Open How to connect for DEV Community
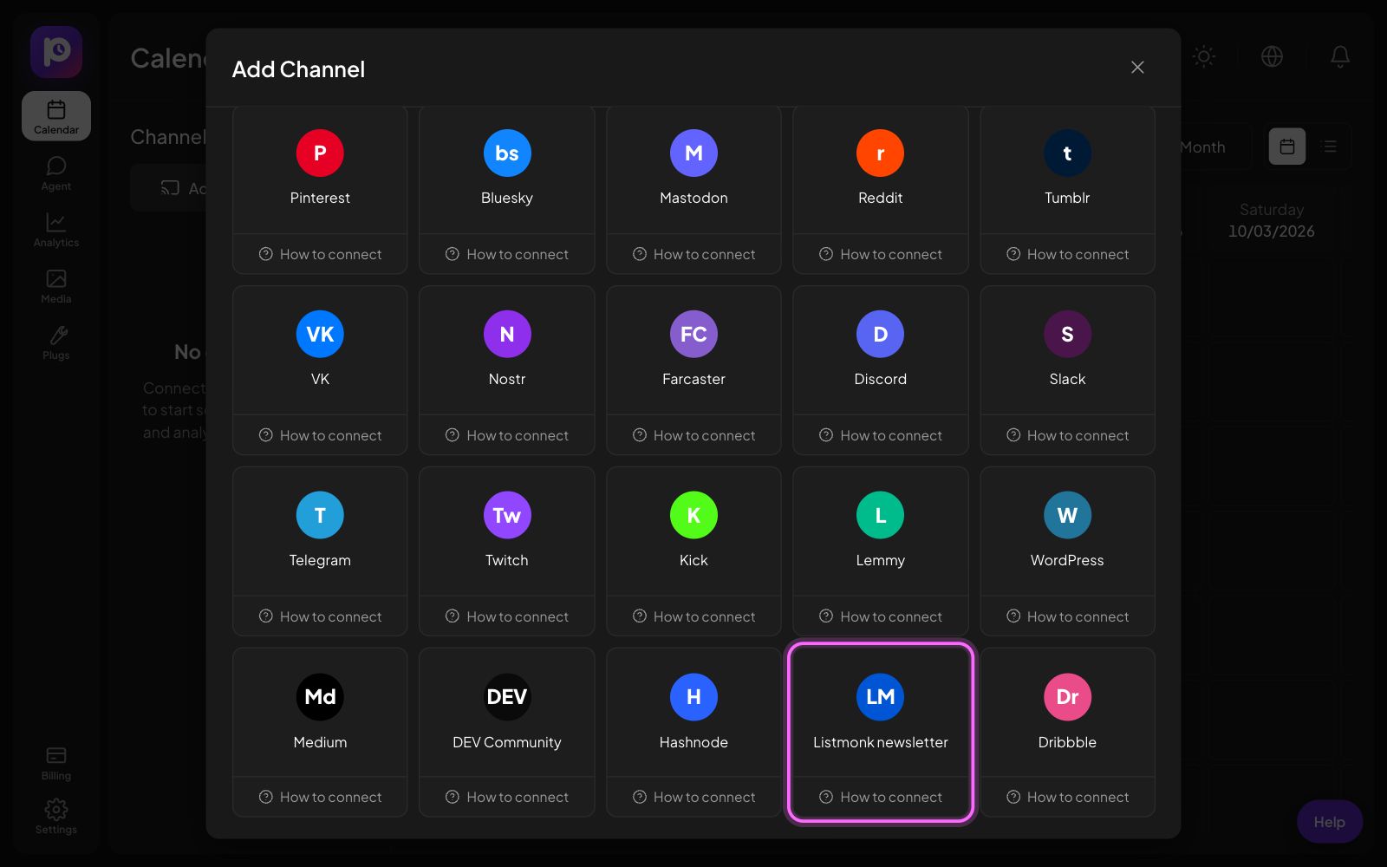Image resolution: width=1387 pixels, height=867 pixels. point(507,797)
